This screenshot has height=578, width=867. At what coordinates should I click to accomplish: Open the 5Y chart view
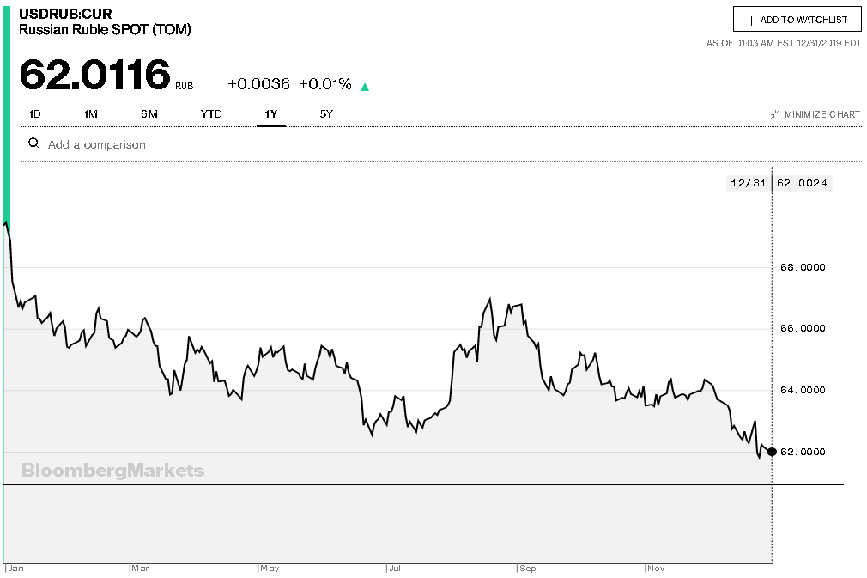pyautogui.click(x=326, y=114)
